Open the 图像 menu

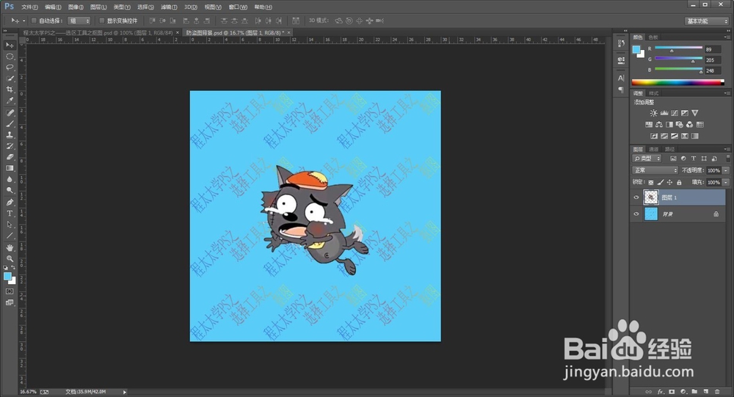[76, 7]
